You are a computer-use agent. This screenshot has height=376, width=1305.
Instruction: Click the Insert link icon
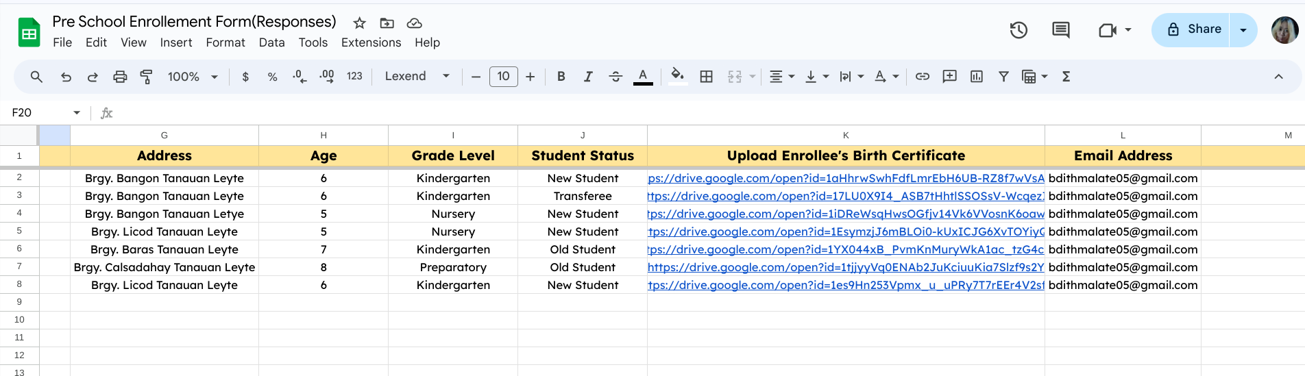click(x=923, y=77)
